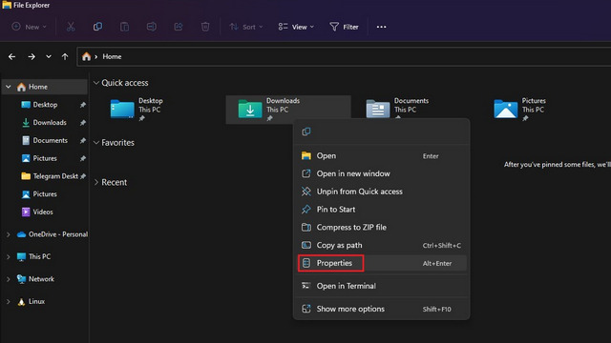This screenshot has height=343, width=611.
Task: Select the Desktop folder in Quick access
Action: point(137,110)
